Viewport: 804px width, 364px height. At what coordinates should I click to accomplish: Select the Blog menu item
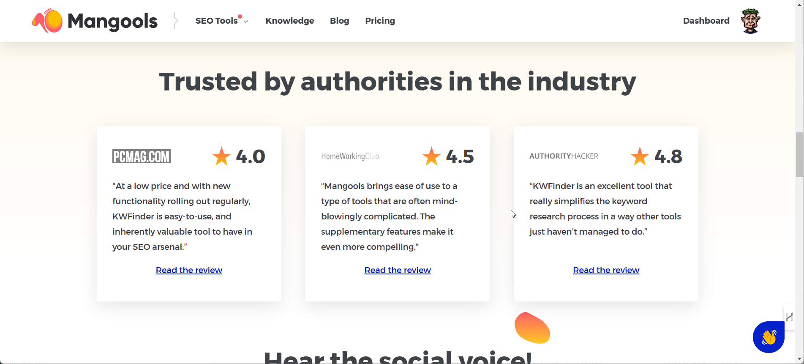tap(339, 21)
